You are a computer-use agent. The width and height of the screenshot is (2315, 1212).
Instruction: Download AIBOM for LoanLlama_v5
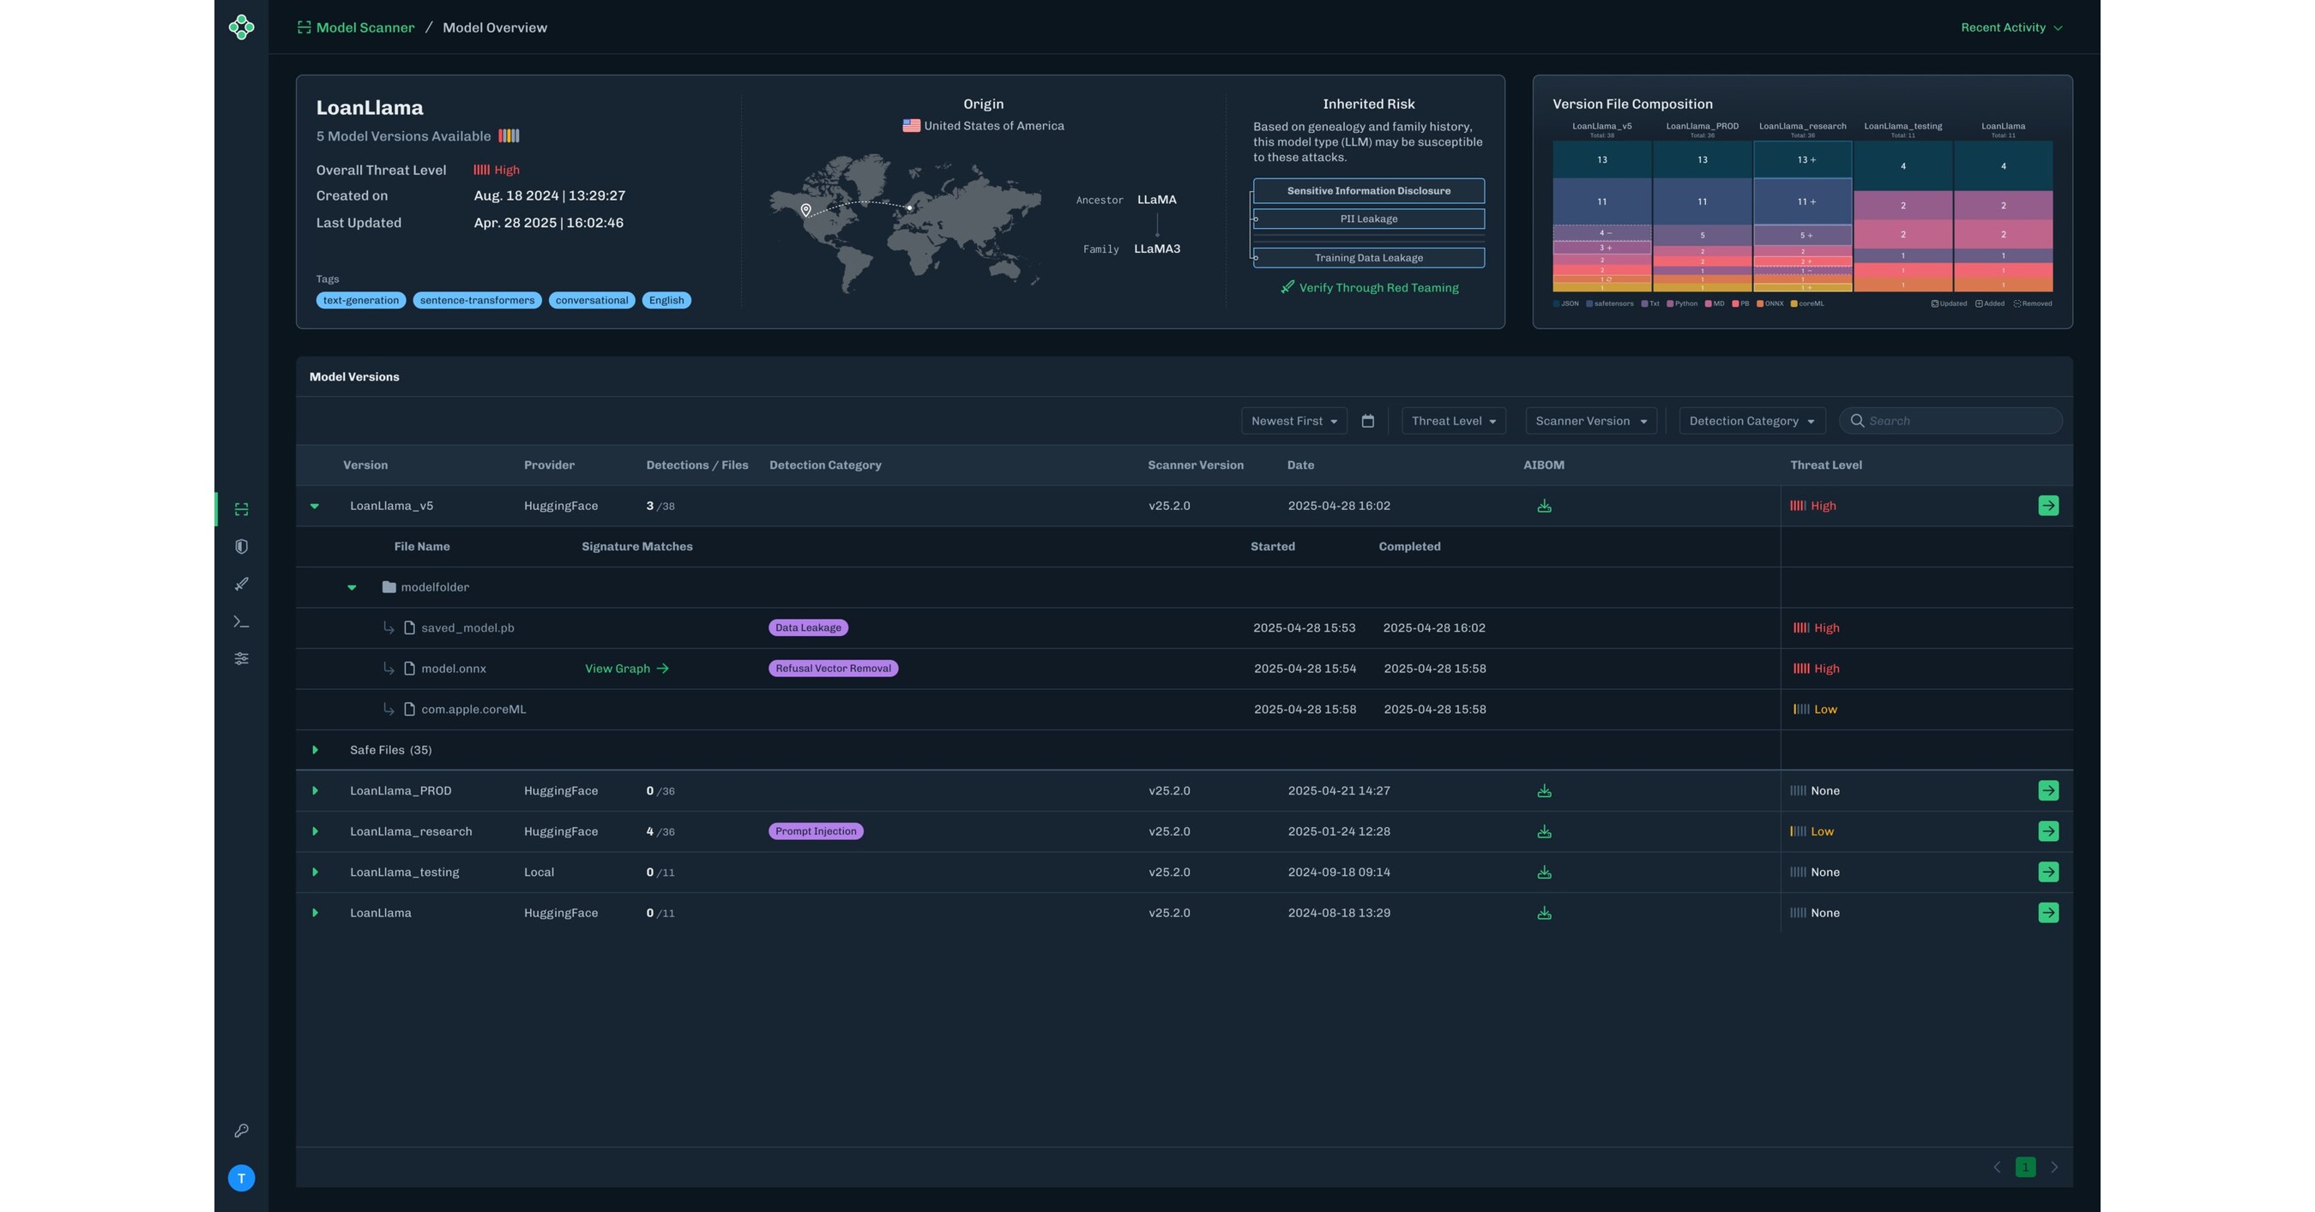[x=1544, y=507]
